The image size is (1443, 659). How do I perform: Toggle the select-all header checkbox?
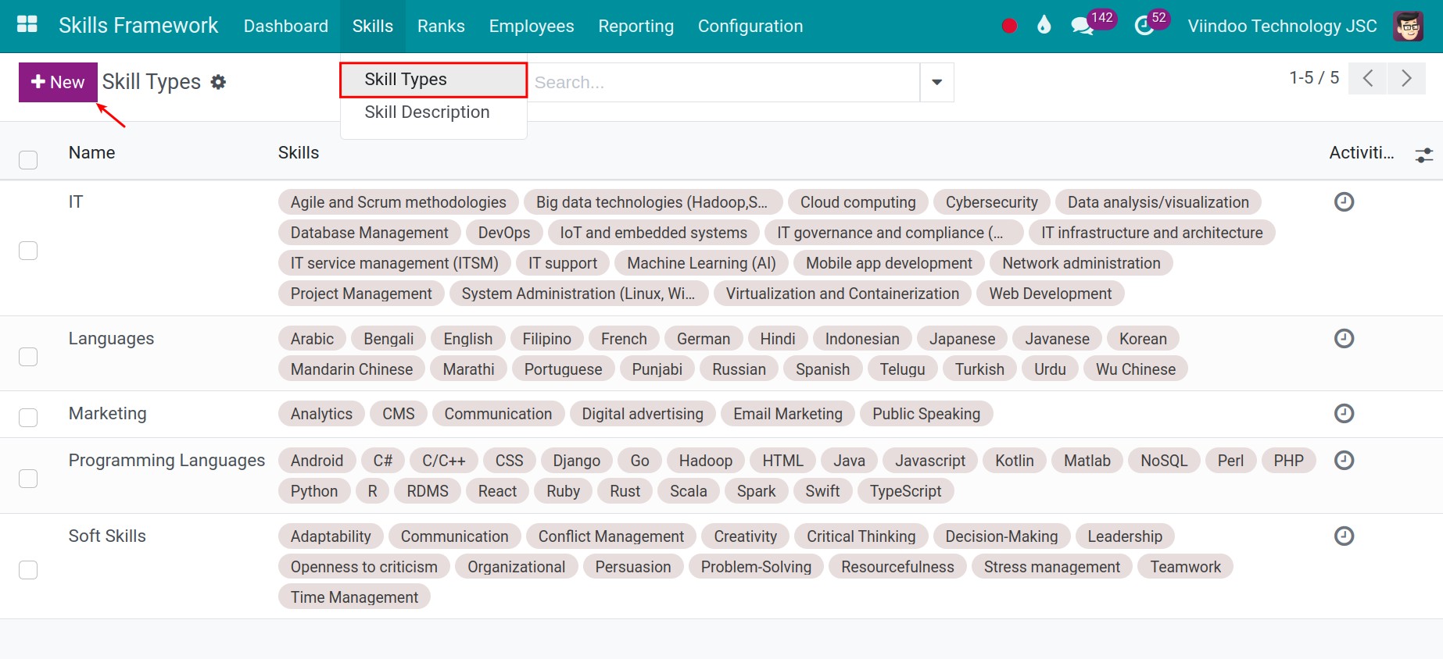click(28, 159)
